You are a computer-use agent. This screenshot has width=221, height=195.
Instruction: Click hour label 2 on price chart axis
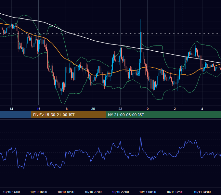point(175,109)
